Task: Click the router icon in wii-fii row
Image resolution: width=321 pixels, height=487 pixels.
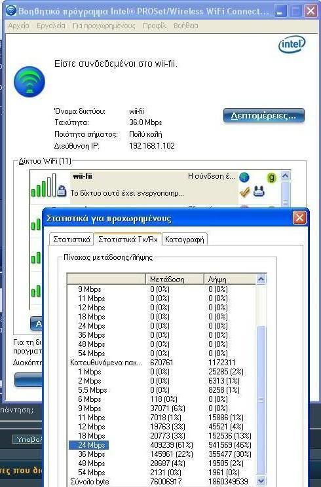Action: 259,192
